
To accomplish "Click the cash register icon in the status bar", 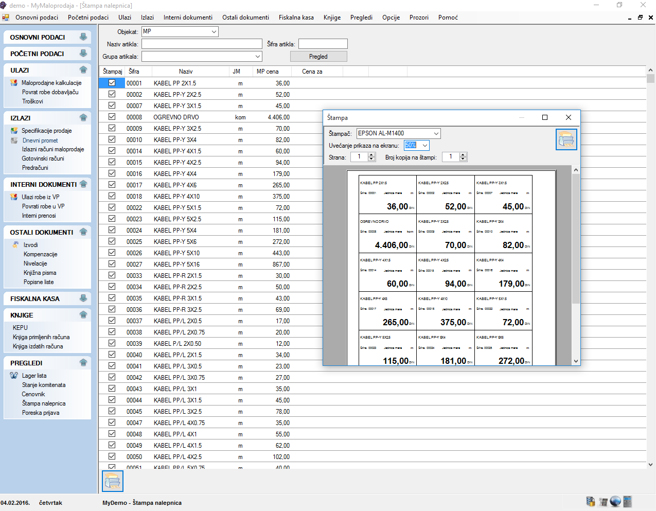I will pyautogui.click(x=603, y=502).
